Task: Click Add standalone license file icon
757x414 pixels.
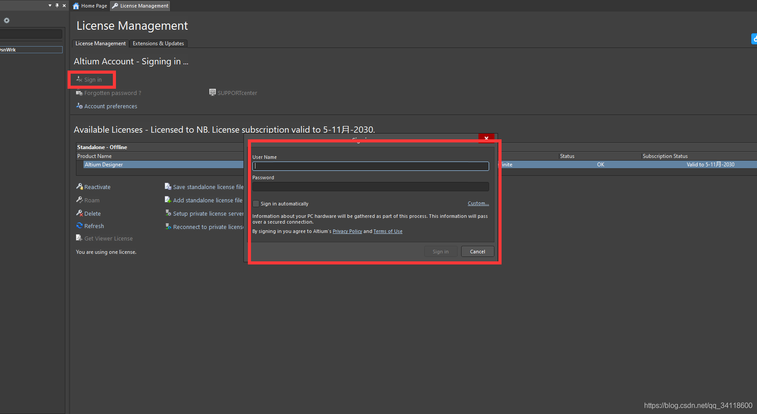Action: 168,200
